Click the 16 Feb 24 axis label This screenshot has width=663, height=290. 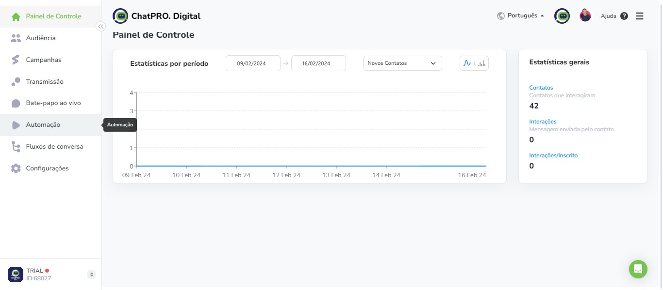(472, 175)
